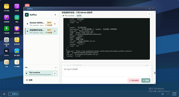The height and width of the screenshot is (97, 179).
Task: Delete Session 6d50e using its trash icon
Action: (x=55, y=24)
